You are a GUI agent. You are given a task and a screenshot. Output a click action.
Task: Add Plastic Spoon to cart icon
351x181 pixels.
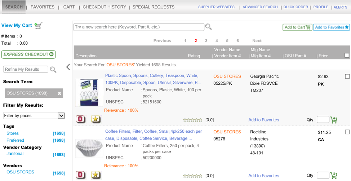coord(334,120)
